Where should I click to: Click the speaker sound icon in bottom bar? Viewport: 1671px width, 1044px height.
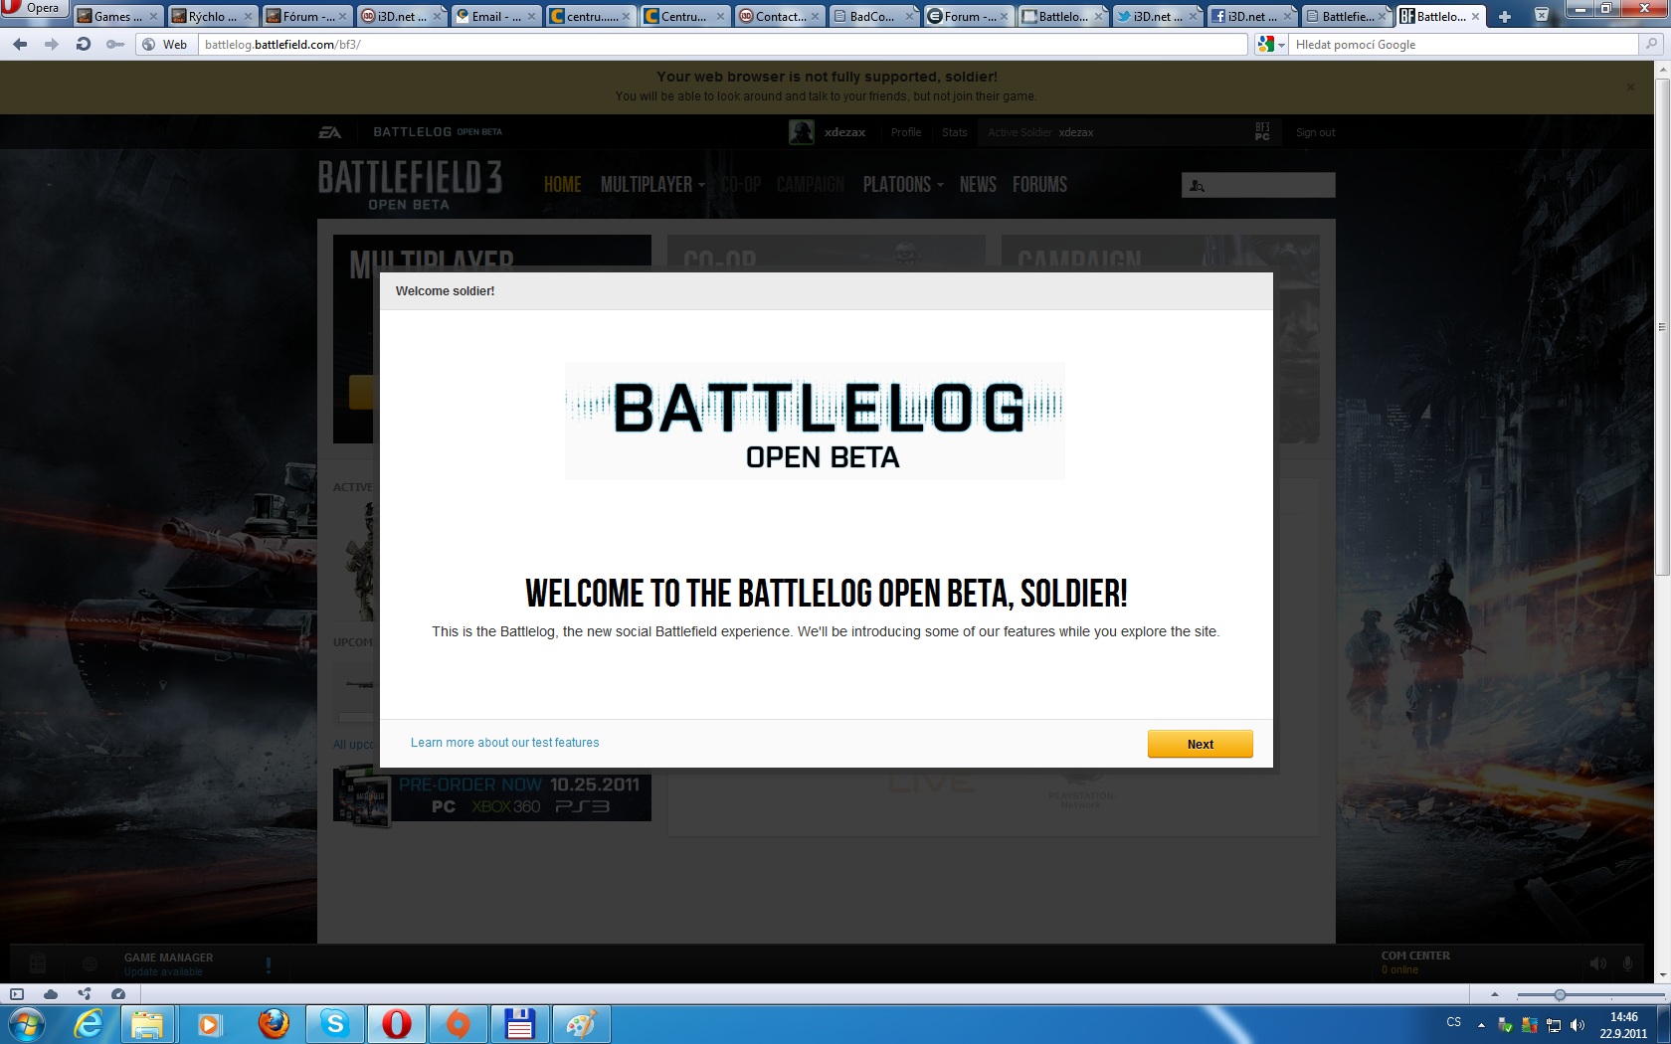pyautogui.click(x=1597, y=963)
